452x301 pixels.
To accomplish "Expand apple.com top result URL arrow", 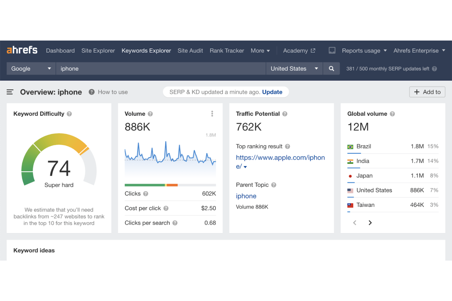I will [x=245, y=167].
